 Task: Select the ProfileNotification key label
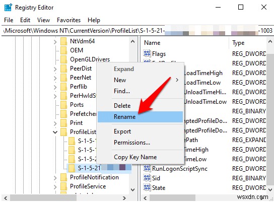94,177
